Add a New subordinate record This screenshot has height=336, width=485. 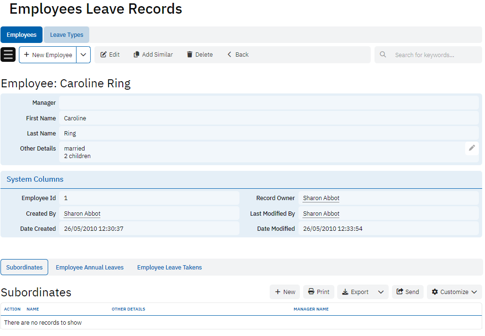click(285, 292)
